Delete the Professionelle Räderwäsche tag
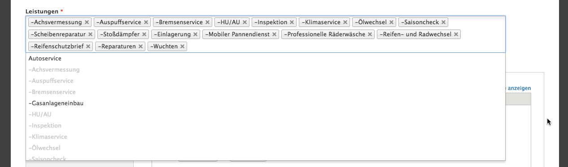The width and height of the screenshot is (568, 167). click(x=370, y=34)
